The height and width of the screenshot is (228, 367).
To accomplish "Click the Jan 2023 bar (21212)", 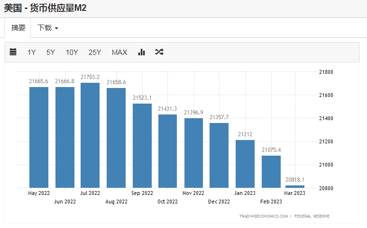I will (245, 164).
